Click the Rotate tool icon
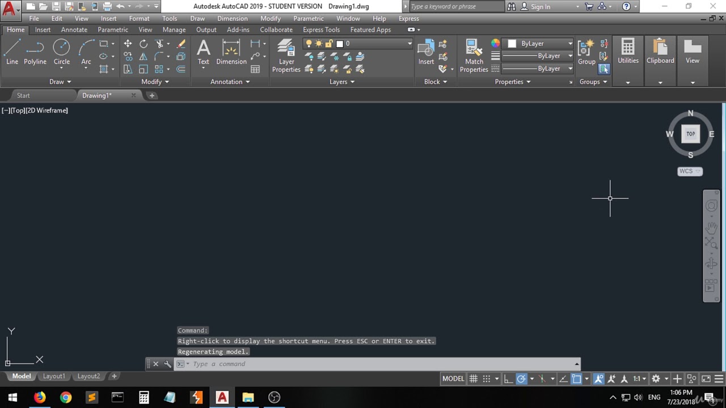This screenshot has width=726, height=408. 143,44
